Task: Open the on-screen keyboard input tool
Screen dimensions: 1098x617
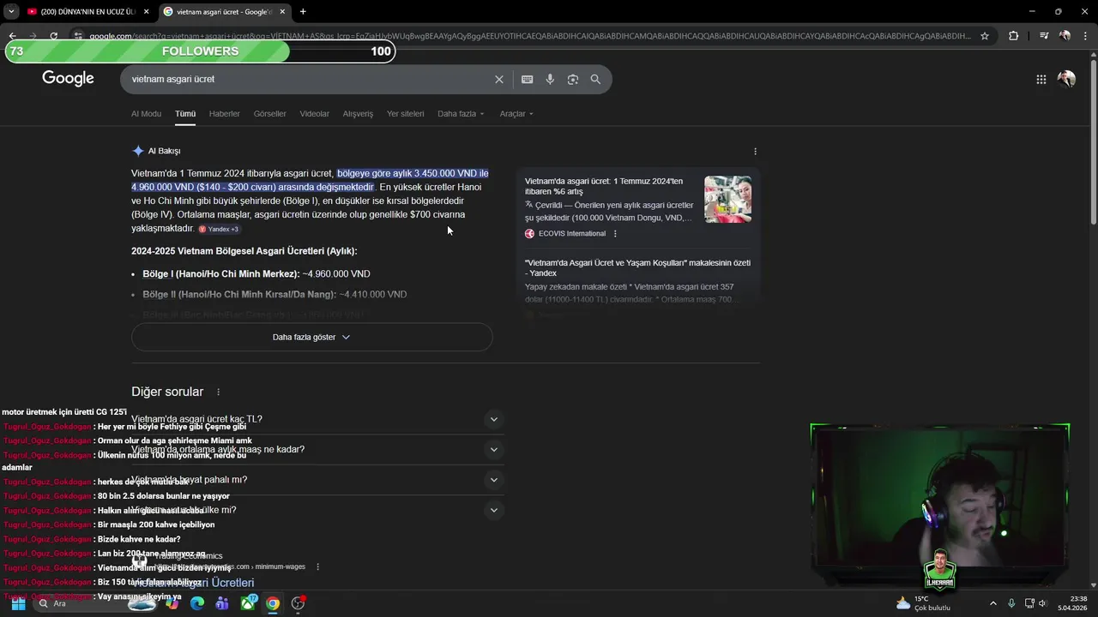Action: coord(527,79)
